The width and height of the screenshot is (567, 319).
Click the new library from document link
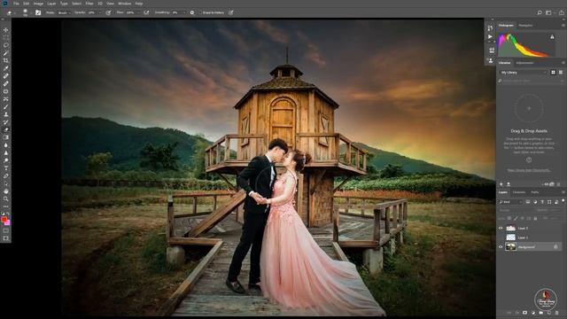[529, 170]
